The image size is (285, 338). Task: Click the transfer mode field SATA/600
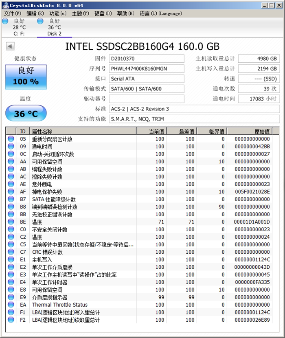[x=147, y=89]
